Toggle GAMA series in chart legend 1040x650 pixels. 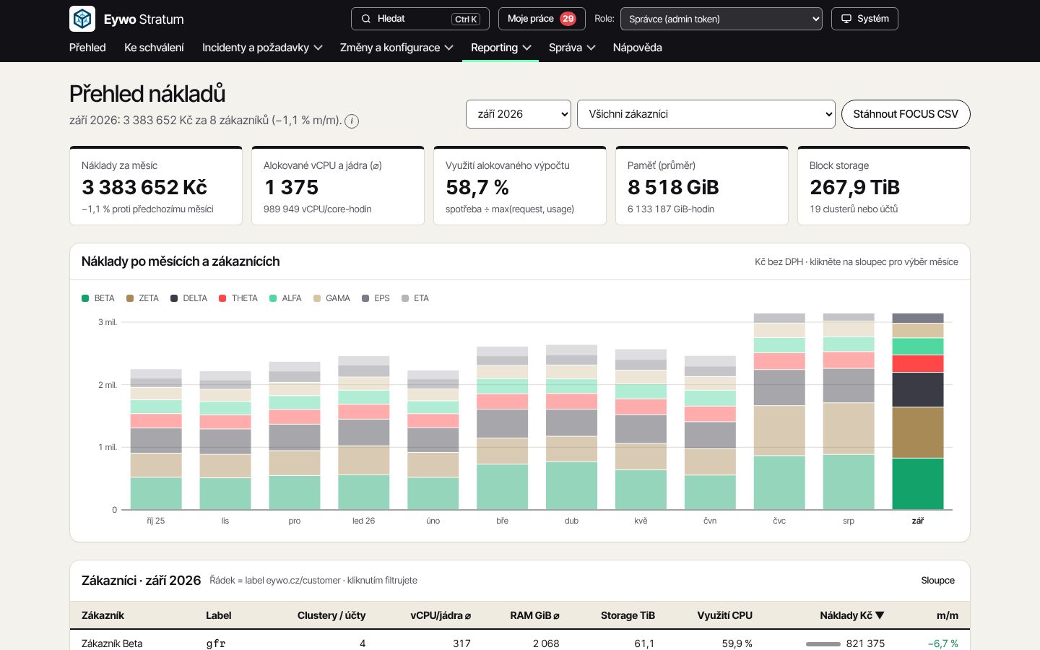pos(331,298)
